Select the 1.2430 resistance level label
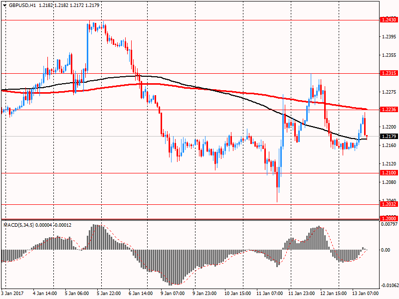 (x=389, y=20)
